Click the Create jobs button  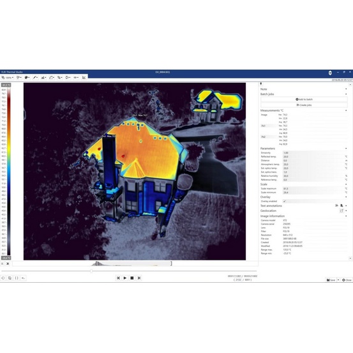coord(304,105)
